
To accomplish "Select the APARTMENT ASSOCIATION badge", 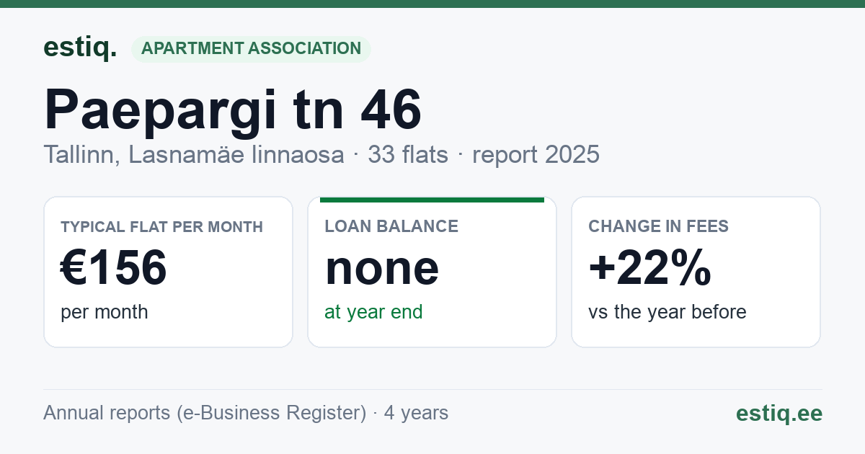I will pyautogui.click(x=251, y=49).
